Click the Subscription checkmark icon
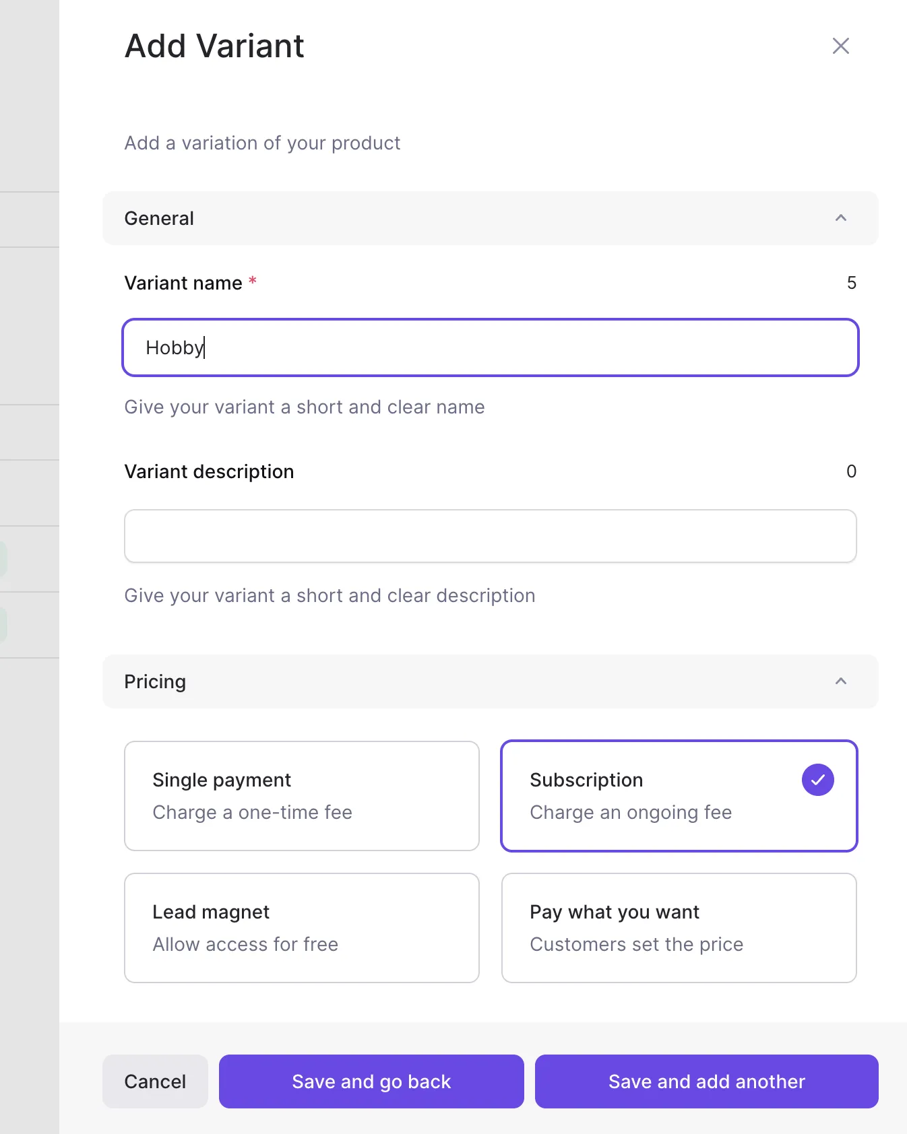This screenshot has height=1134, width=907. tap(817, 780)
